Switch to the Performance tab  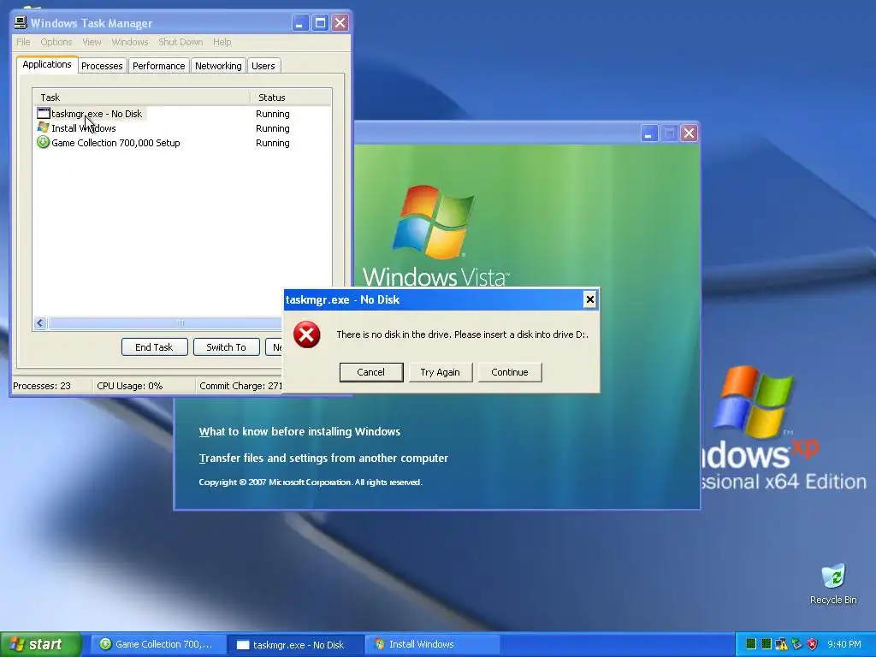158,66
